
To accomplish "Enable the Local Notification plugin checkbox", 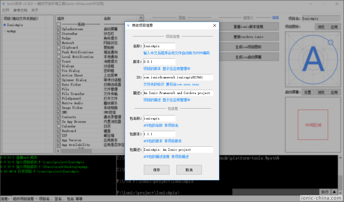I will pyautogui.click(x=59, y=57).
